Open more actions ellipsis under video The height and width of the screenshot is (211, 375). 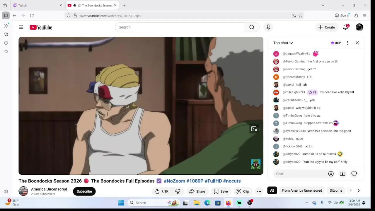click(259, 191)
